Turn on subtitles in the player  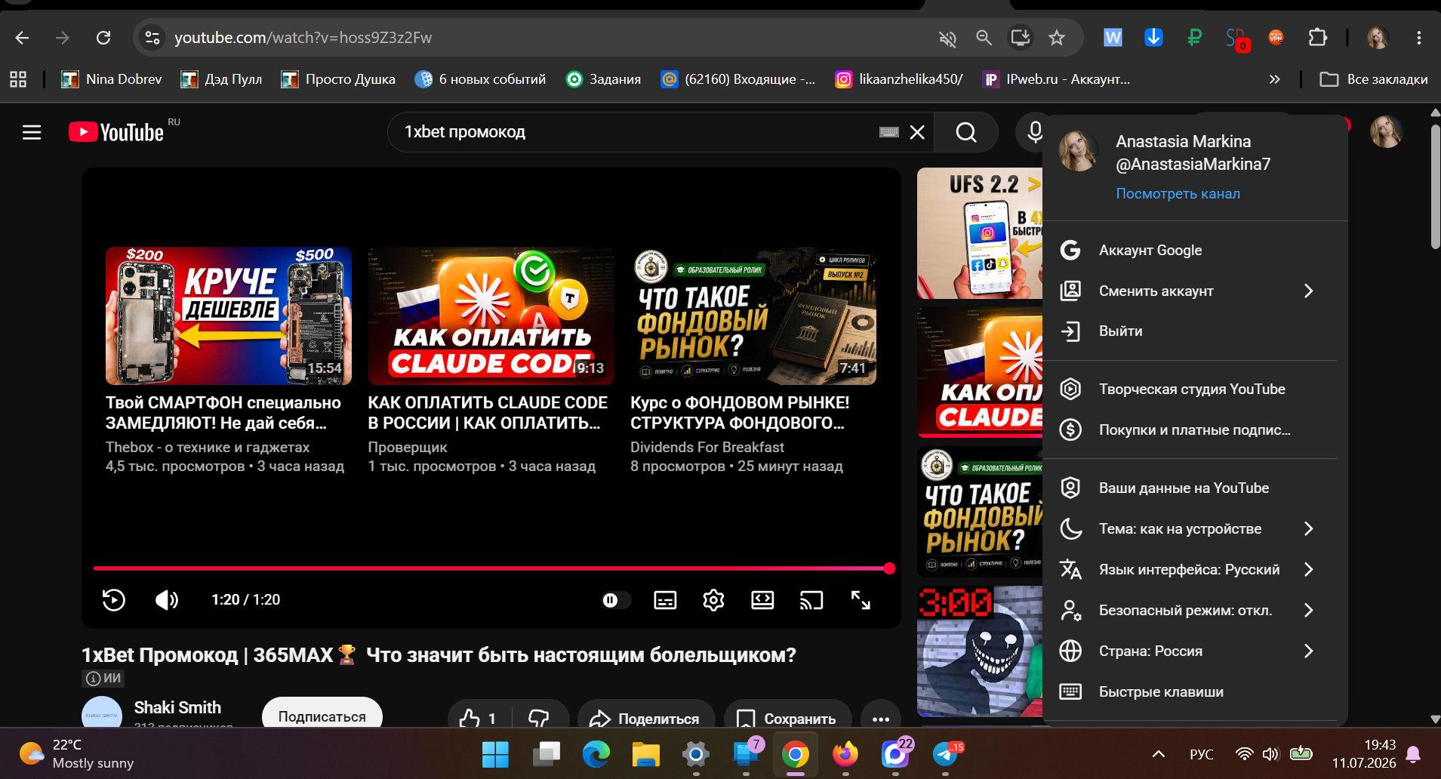coord(665,599)
